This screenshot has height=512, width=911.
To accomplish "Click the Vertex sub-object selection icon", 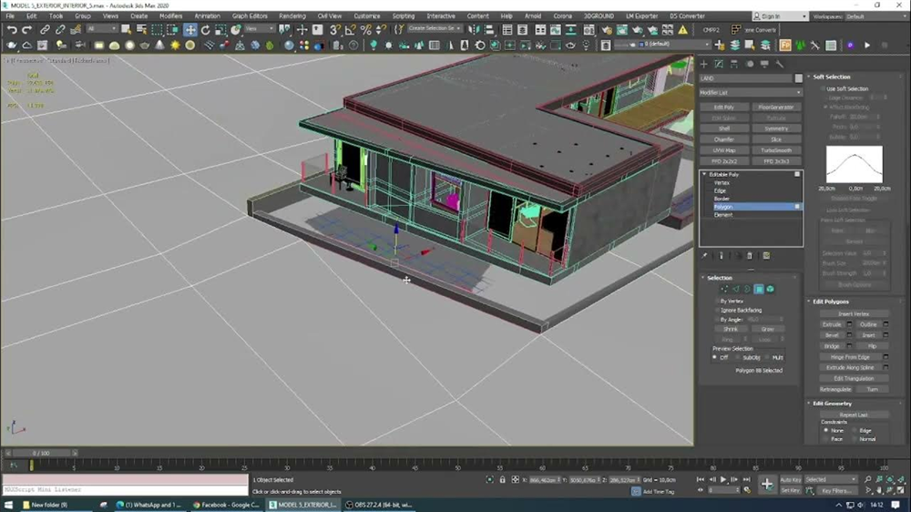I will [x=725, y=289].
